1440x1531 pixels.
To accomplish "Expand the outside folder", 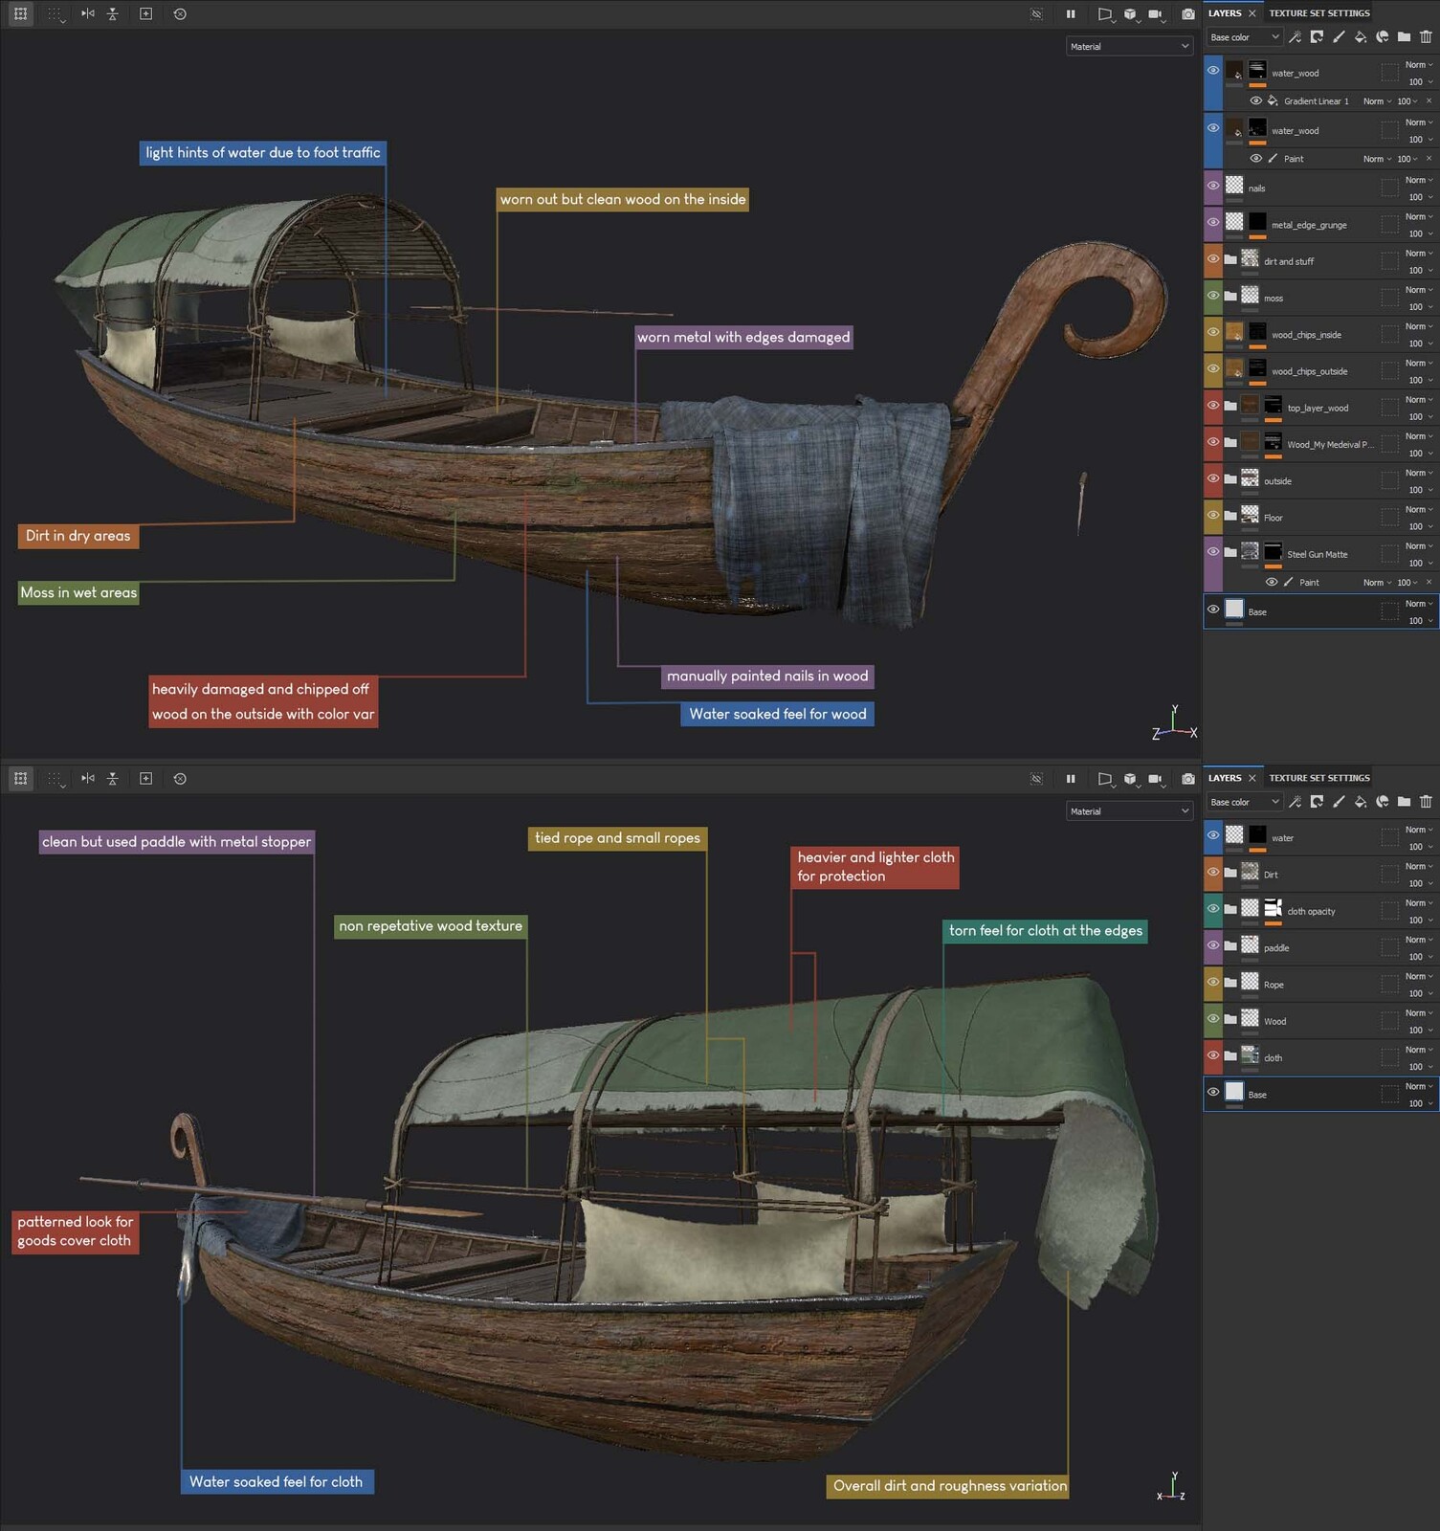I will 1230,479.
